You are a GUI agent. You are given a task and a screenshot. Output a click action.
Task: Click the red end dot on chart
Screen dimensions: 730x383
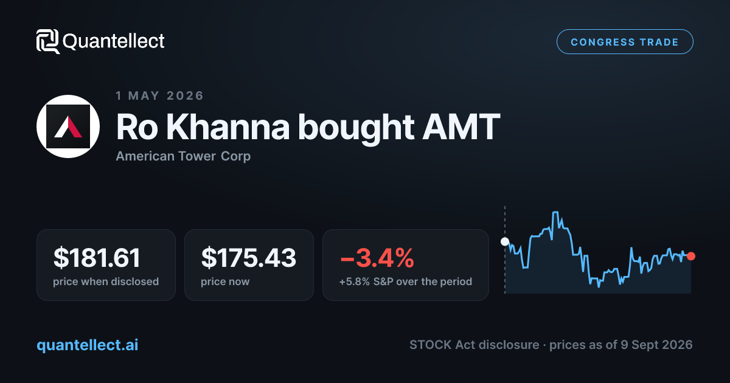tap(690, 256)
